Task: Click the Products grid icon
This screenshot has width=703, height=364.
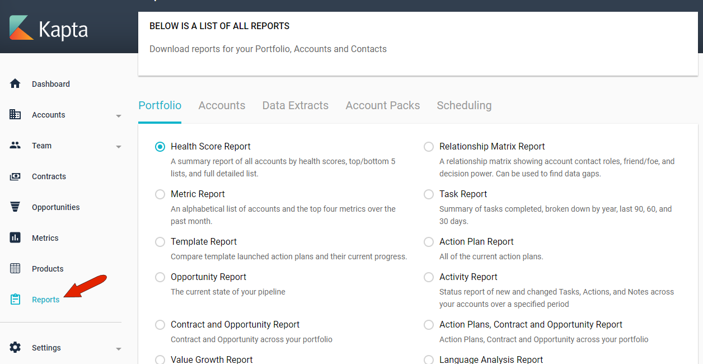Action: [x=15, y=269]
